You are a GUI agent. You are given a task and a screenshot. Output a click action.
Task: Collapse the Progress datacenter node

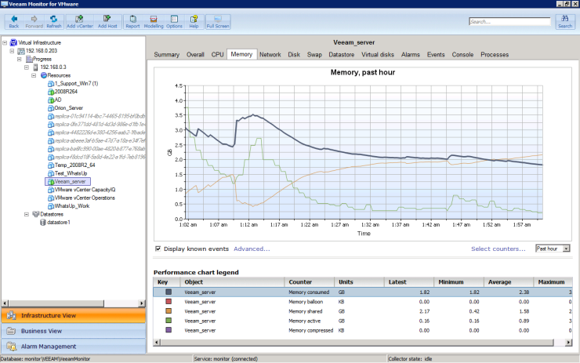click(20, 59)
